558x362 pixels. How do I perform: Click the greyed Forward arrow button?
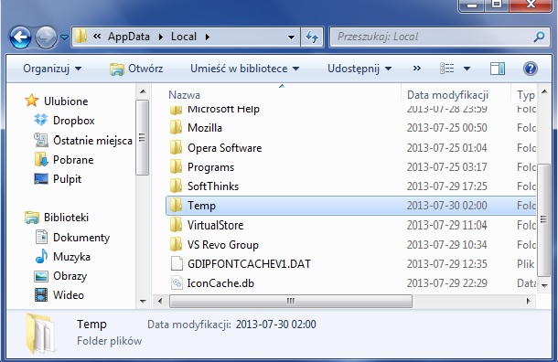(47, 37)
